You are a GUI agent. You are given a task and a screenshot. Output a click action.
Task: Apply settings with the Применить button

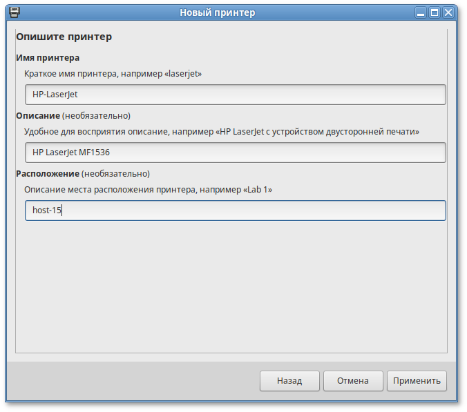[417, 380]
